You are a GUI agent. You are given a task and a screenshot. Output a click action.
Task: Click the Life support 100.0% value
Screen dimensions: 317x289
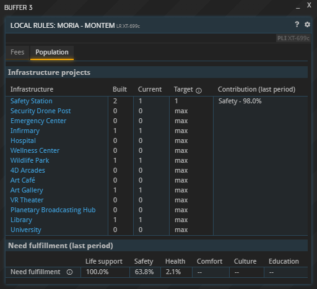pyautogui.click(x=97, y=272)
